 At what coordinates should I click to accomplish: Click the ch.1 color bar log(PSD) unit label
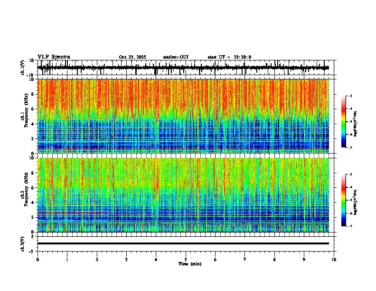coord(355,124)
